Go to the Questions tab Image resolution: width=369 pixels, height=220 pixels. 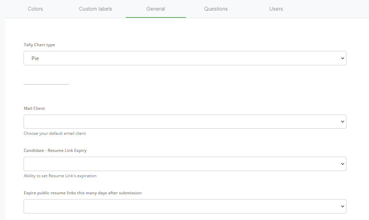coord(216,9)
